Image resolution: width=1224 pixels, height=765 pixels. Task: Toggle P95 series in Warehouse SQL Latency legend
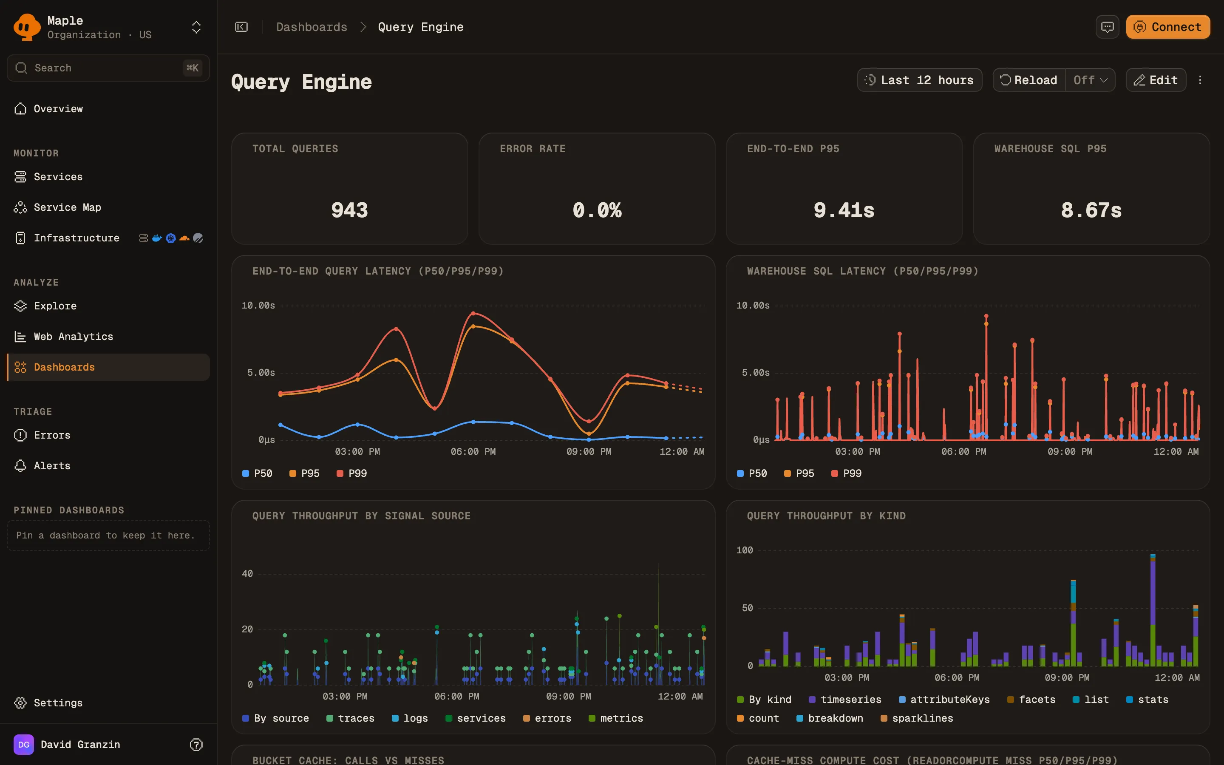799,473
